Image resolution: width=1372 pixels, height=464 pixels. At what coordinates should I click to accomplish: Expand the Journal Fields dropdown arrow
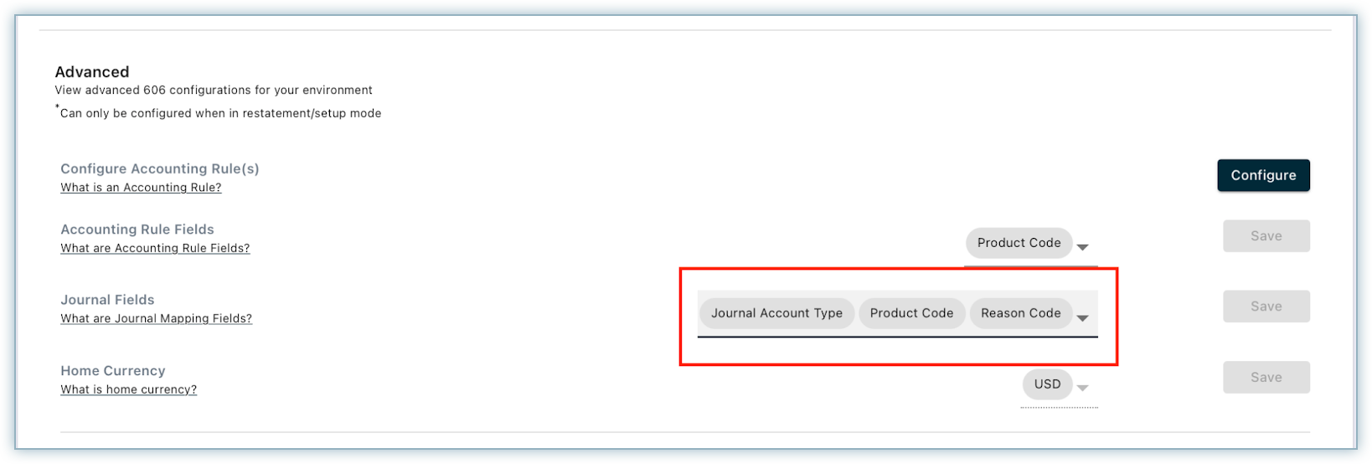click(x=1082, y=317)
